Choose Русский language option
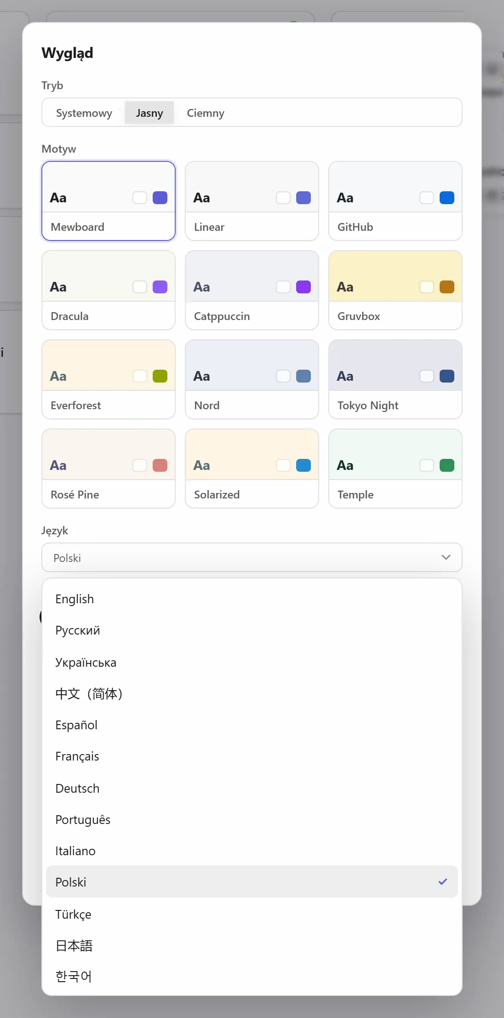The image size is (504, 1018). tap(252, 630)
